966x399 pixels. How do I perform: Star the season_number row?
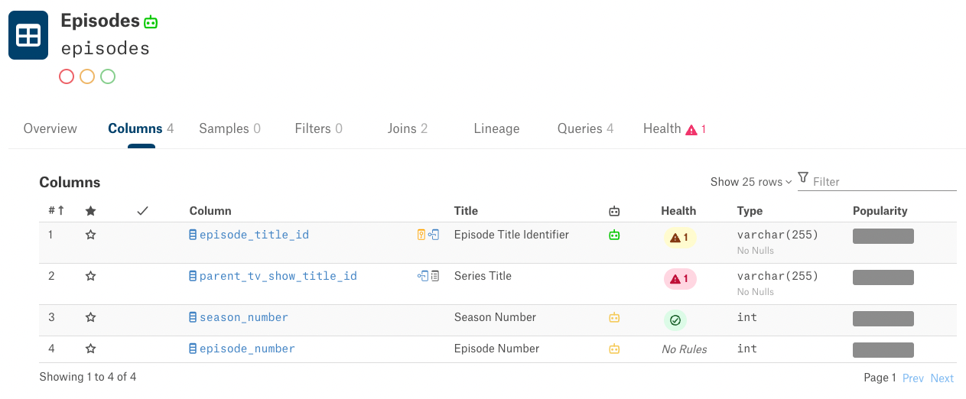tap(91, 317)
